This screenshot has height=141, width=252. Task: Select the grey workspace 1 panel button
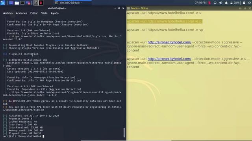coord(36,3)
